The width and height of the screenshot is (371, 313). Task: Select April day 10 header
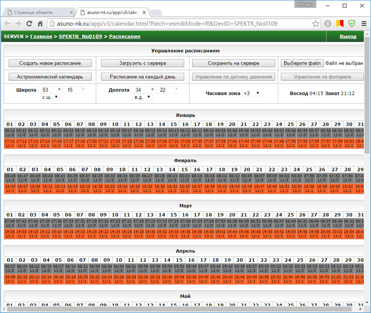[x=119, y=260]
